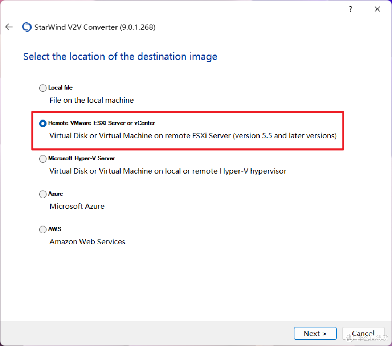Pick the Azure radio button
392x346 pixels.
[43, 194]
